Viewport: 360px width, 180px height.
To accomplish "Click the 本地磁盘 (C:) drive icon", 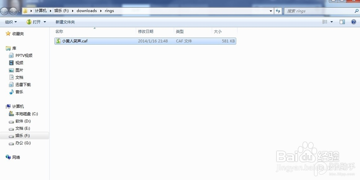I will pos(11,114).
